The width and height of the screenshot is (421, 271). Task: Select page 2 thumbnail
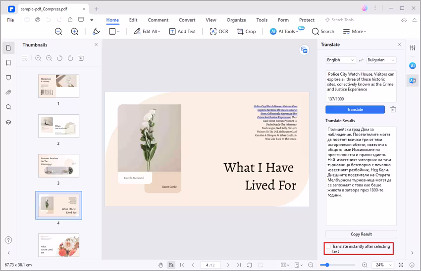58,126
